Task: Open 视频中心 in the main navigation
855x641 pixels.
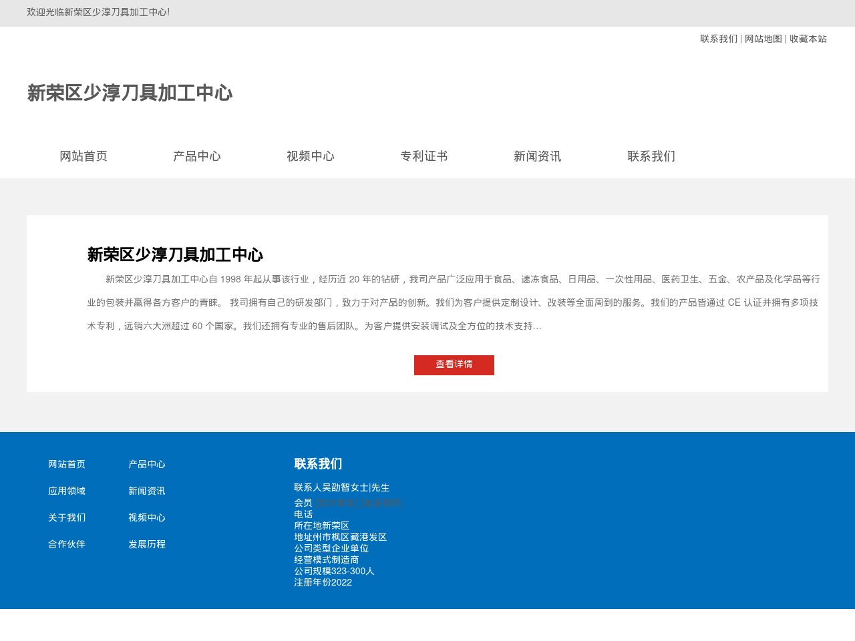Action: [311, 156]
